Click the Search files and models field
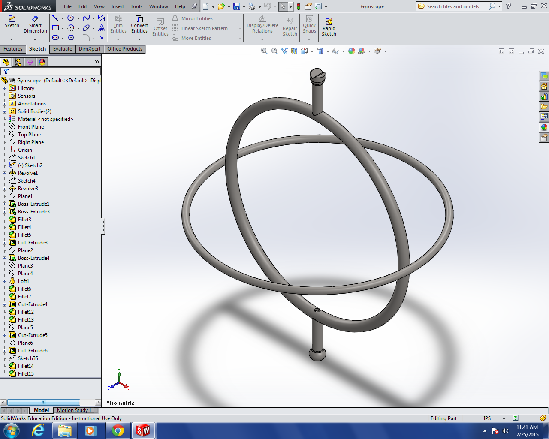Viewport: 549px width, 439px height. point(453,6)
